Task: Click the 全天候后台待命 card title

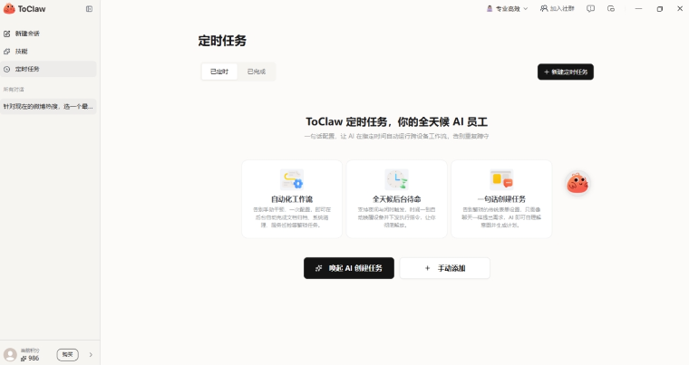Action: click(x=397, y=199)
